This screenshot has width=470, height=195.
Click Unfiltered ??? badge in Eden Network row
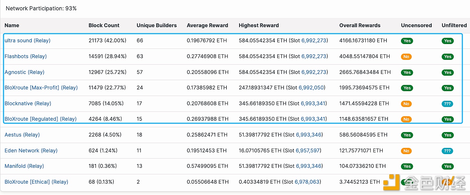point(448,151)
